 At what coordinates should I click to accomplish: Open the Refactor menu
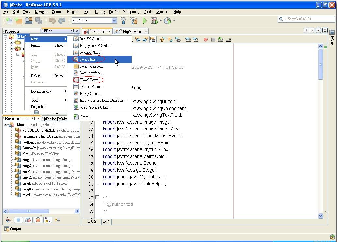coord(73,12)
